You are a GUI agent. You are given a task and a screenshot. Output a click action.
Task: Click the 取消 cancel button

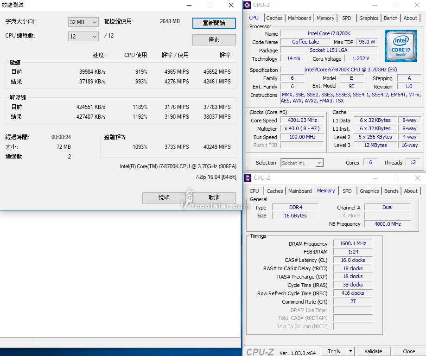click(x=214, y=197)
